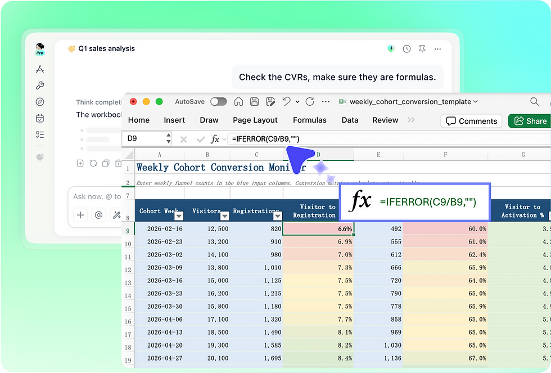This screenshot has width=551, height=373.
Task: Click the fx insert function icon in formula bar
Action: [215, 139]
